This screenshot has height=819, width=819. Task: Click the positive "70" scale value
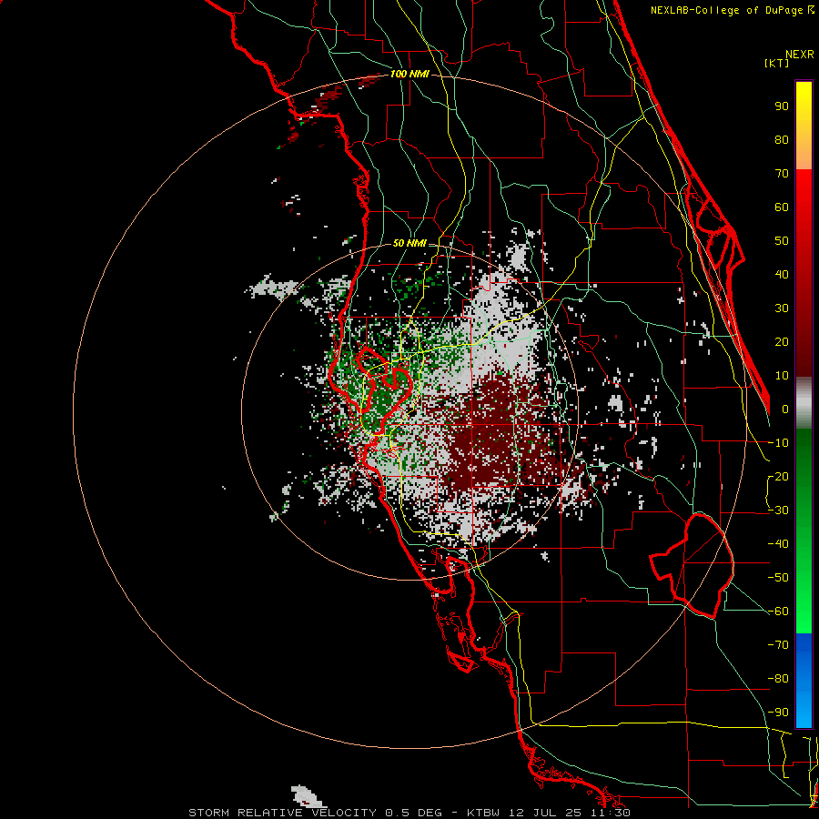[782, 174]
